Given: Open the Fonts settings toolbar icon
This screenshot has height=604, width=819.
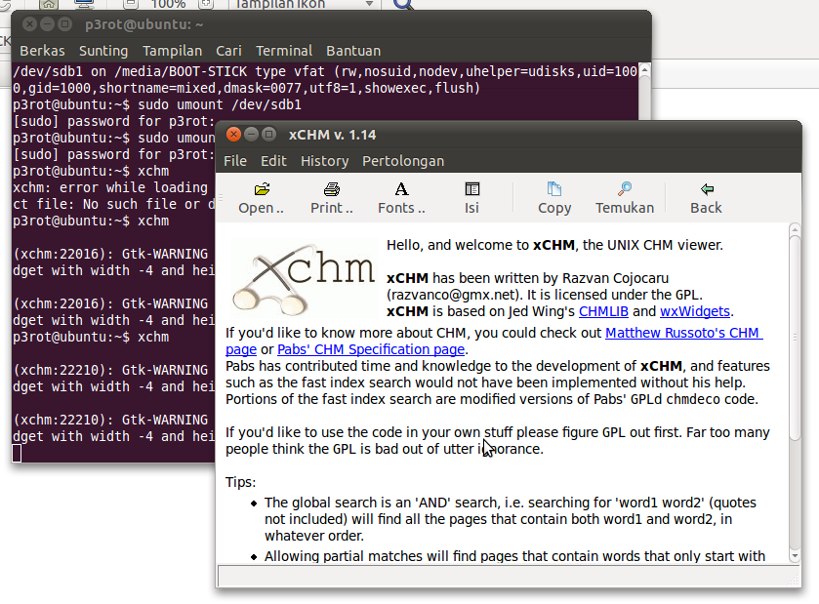Looking at the screenshot, I should coord(401,189).
